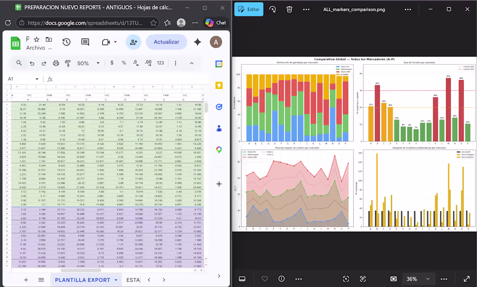Image resolution: width=477 pixels, height=287 pixels.
Task: Start a Meet video call
Action: click(106, 42)
